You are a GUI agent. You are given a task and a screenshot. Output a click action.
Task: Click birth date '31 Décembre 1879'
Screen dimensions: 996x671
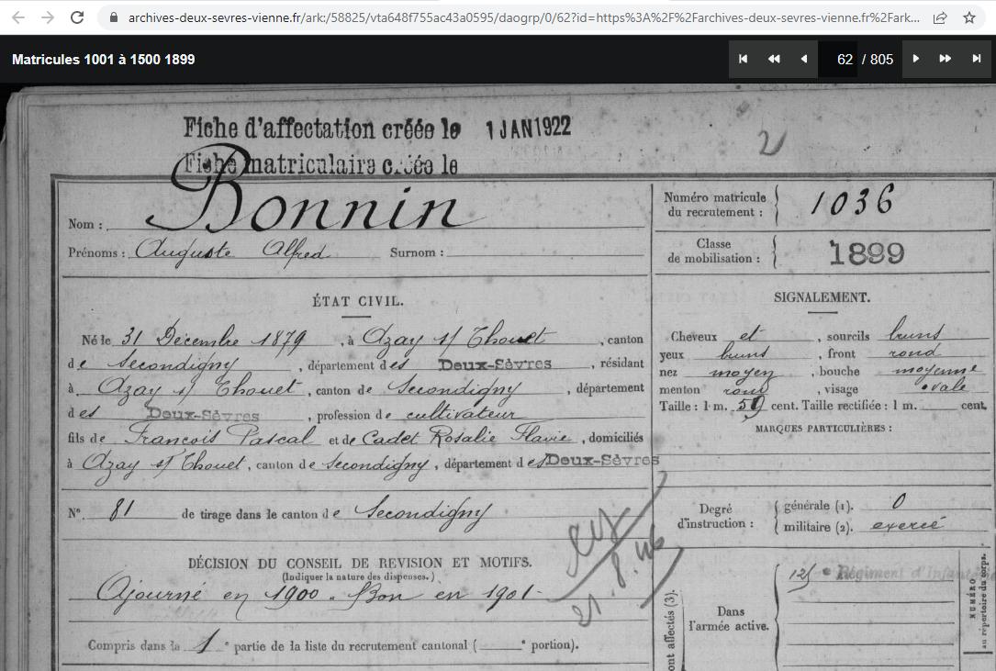pyautogui.click(x=213, y=339)
